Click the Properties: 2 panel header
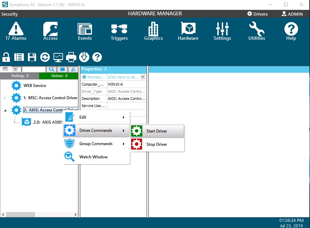310x228 pixels. click(113, 69)
